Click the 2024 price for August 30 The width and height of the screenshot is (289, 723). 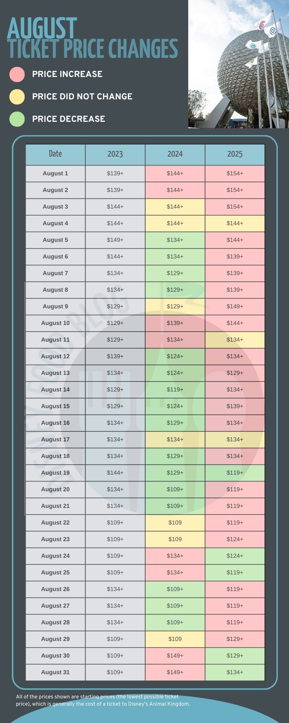[x=175, y=656]
